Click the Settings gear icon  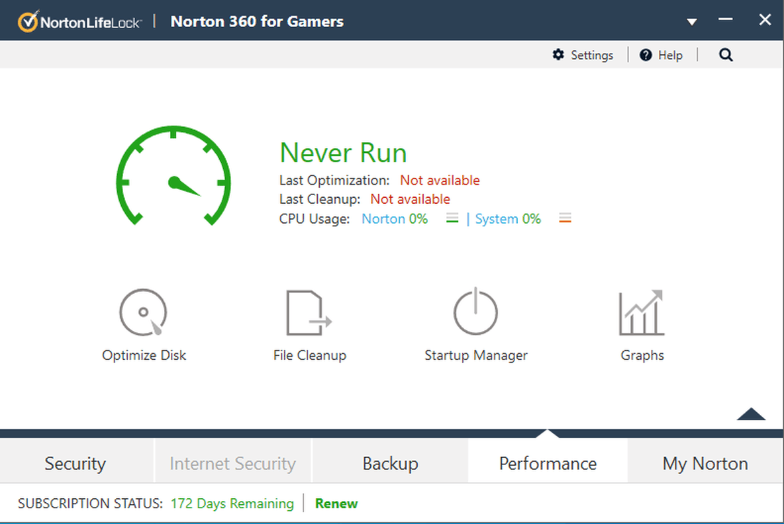[558, 54]
